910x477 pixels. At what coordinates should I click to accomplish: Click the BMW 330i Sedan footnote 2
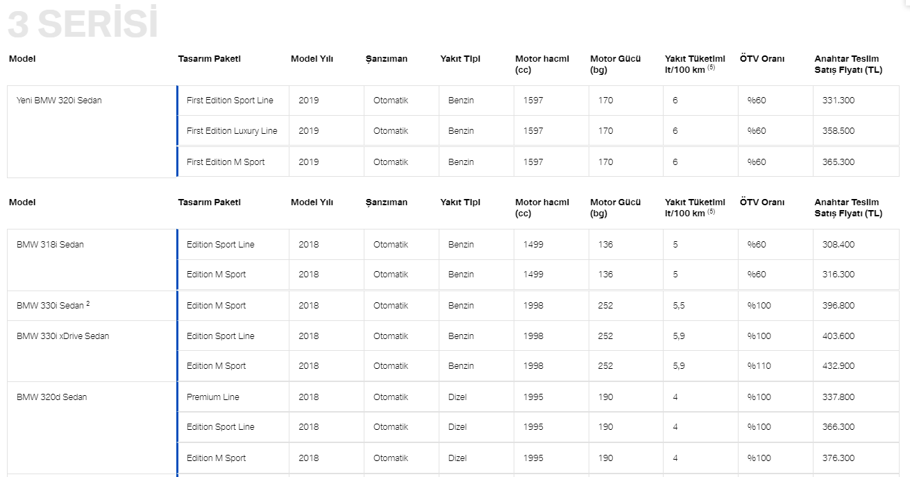pos(88,304)
